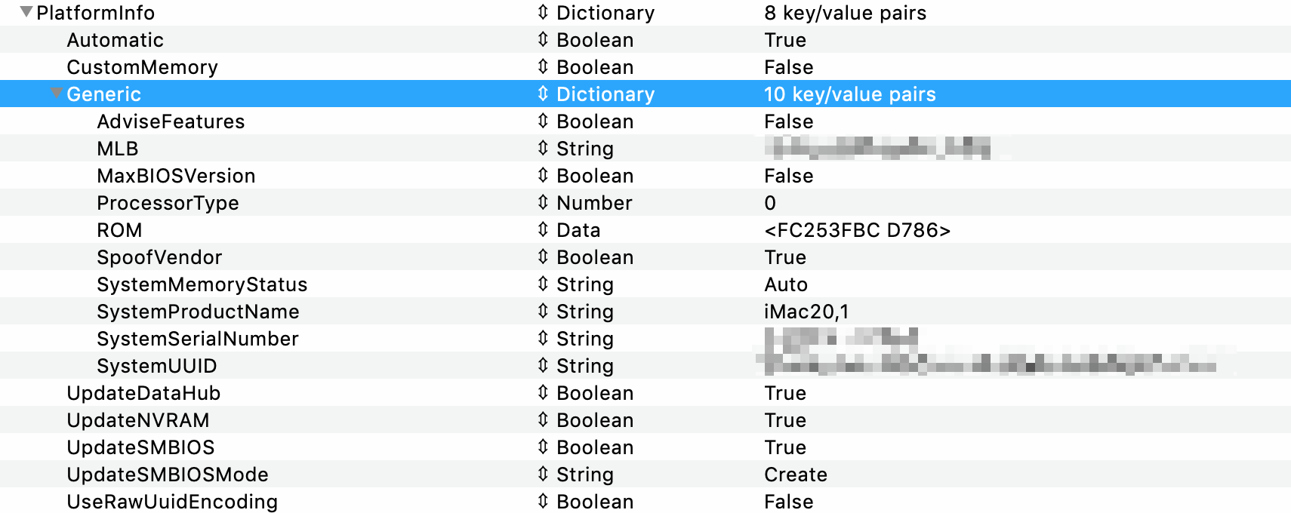This screenshot has height=513, width=1291.
Task: Click type stepper arrows for ROM
Action: tap(543, 229)
